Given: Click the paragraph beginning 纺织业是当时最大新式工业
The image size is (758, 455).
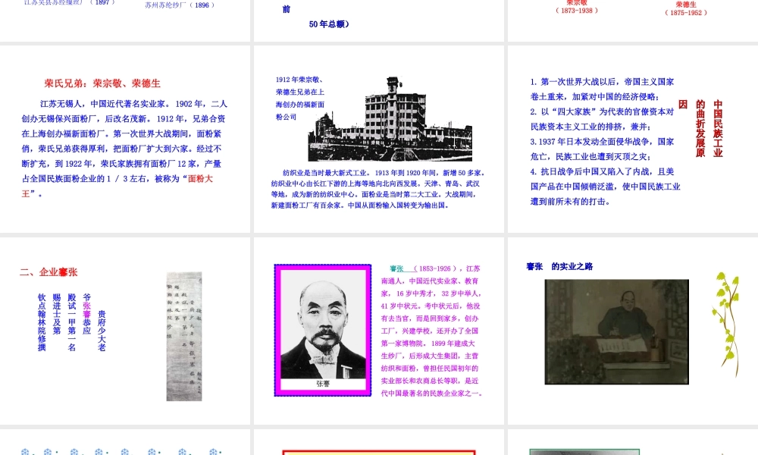Looking at the screenshot, I should coord(377,189).
